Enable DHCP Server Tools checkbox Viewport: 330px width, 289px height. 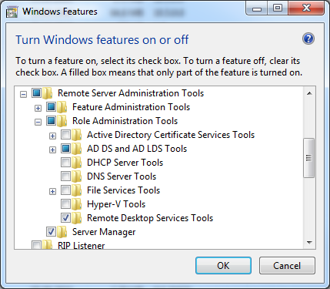(65, 162)
